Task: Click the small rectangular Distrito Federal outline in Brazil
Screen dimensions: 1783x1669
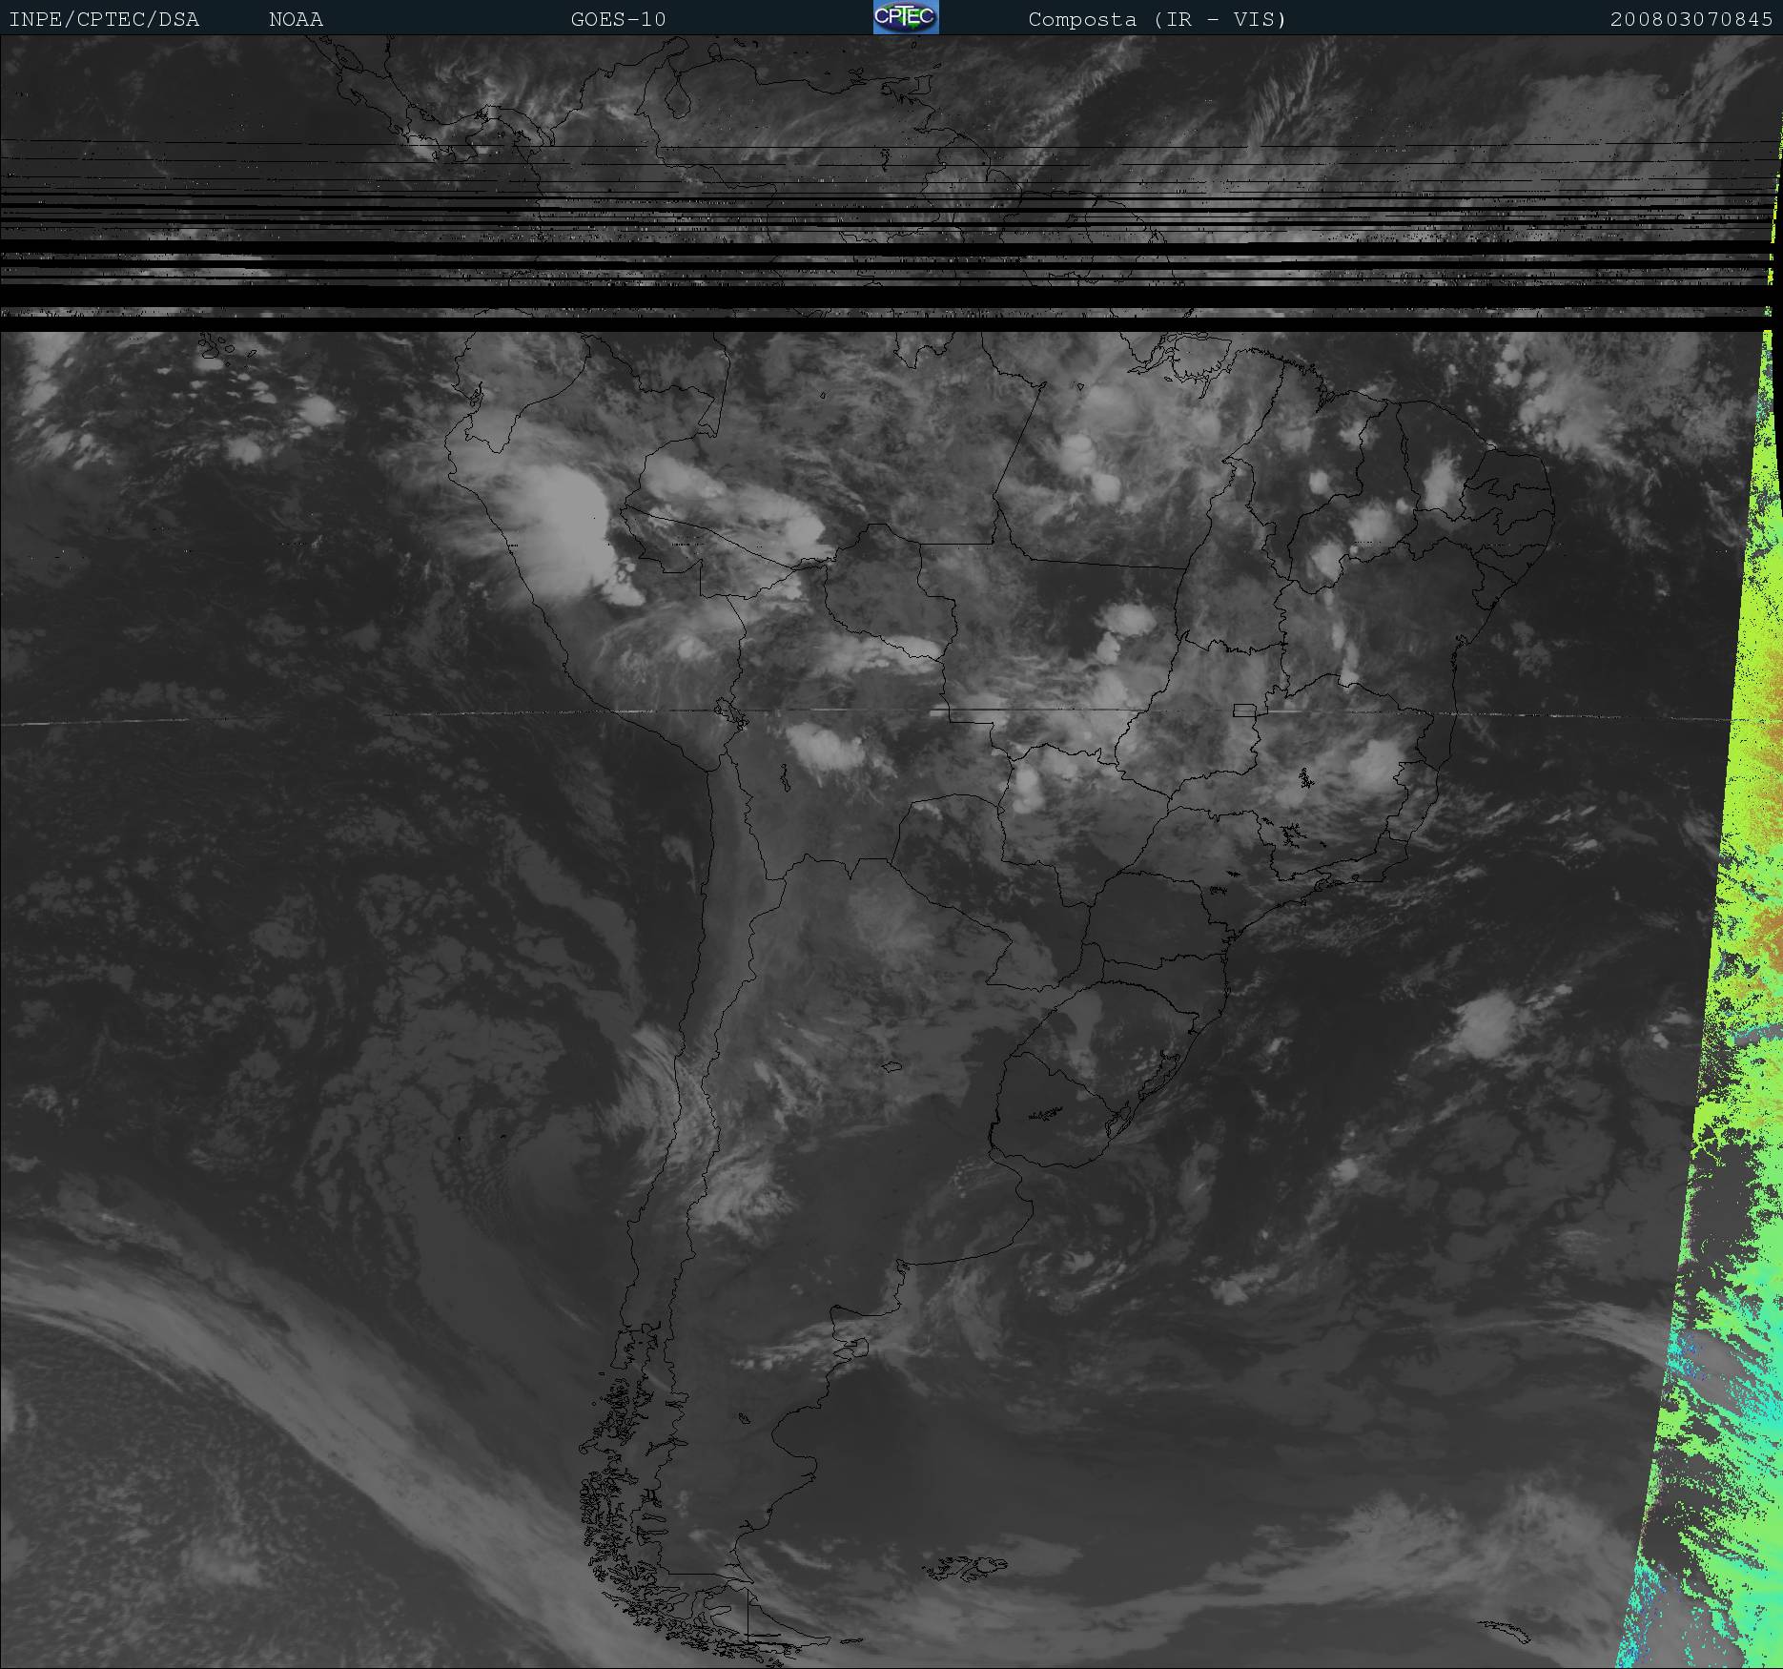Action: (x=1244, y=711)
